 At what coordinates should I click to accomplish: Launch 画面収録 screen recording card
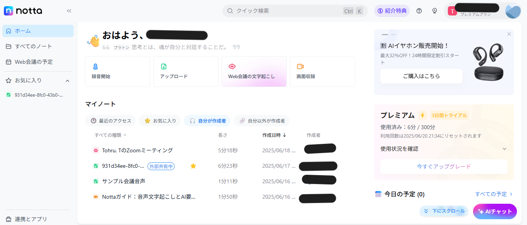(322, 72)
